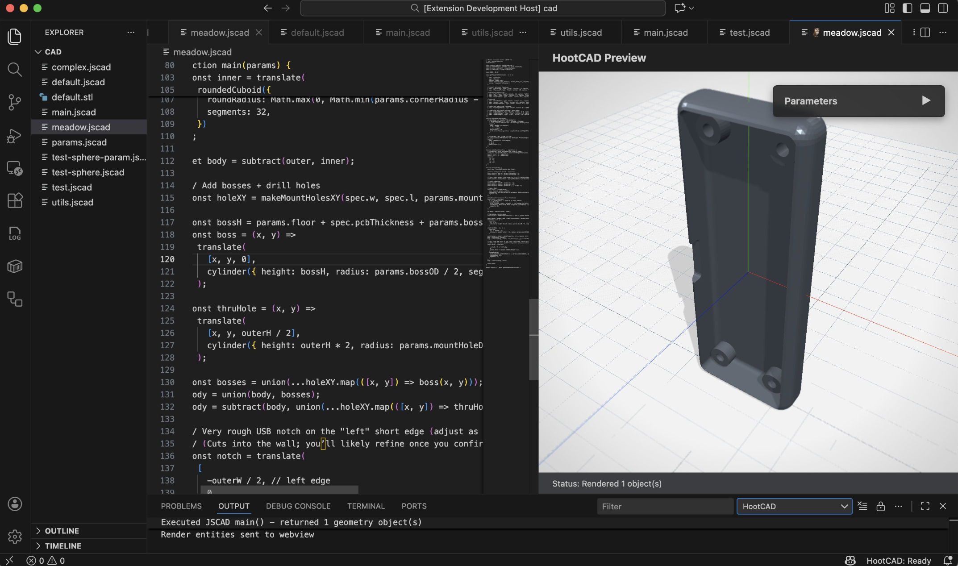The image size is (958, 566).
Task: Select the 3D cube sidebar icon
Action: 15,266
